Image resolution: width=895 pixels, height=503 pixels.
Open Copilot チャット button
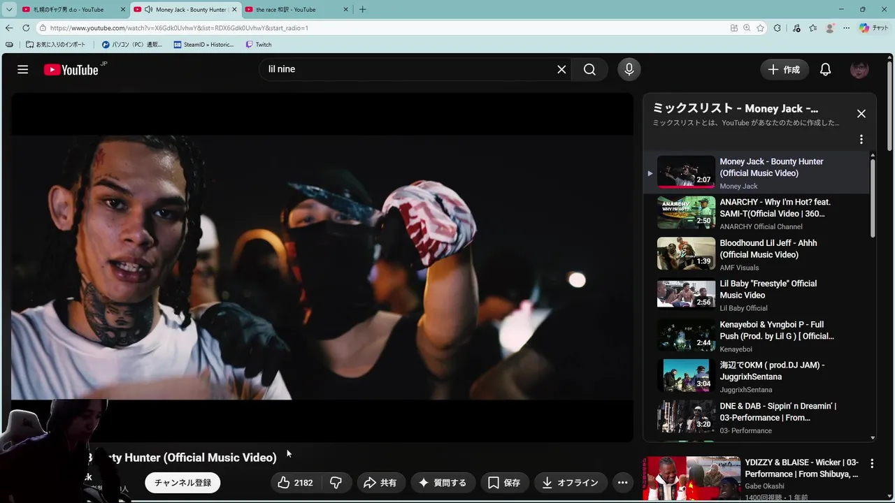[873, 28]
